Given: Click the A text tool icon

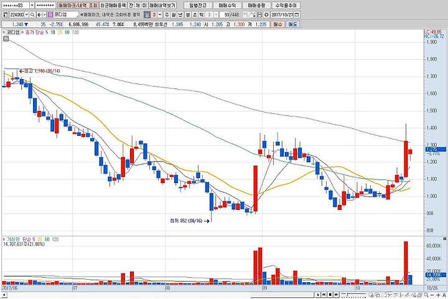Looking at the screenshot, I should point(444,295).
